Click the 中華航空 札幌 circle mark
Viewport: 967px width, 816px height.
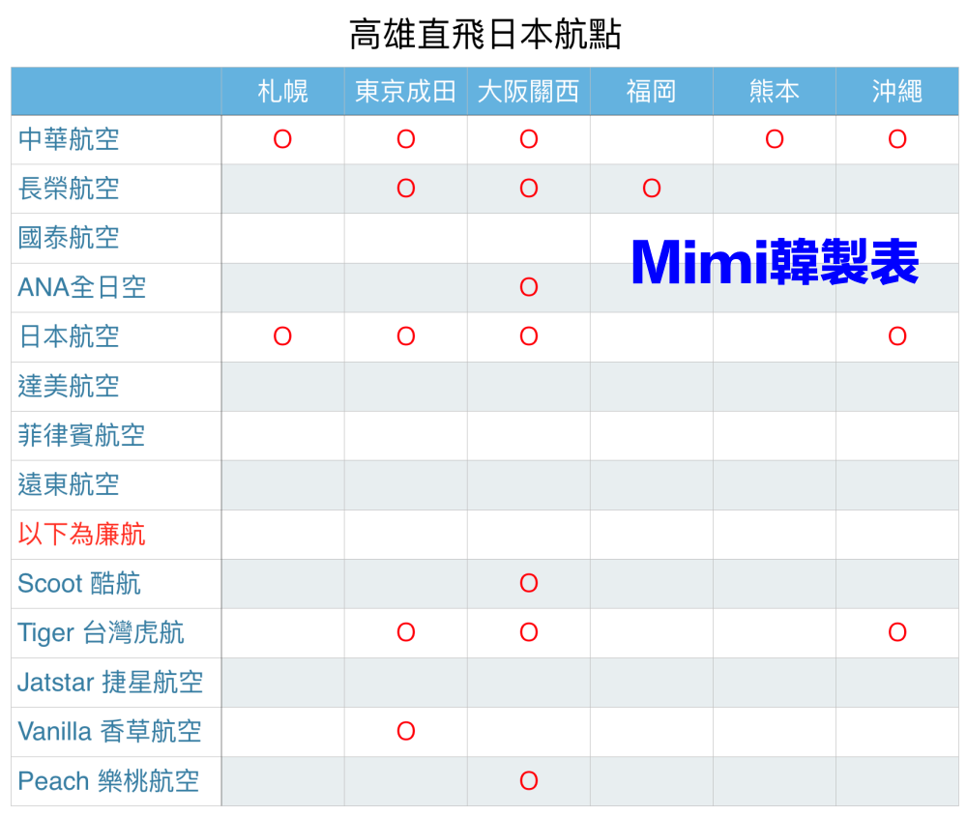click(x=282, y=139)
